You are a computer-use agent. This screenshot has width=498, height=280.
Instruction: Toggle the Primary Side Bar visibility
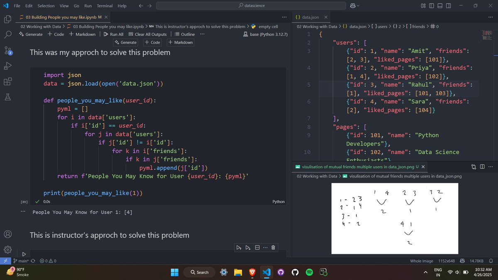pyautogui.click(x=432, y=6)
